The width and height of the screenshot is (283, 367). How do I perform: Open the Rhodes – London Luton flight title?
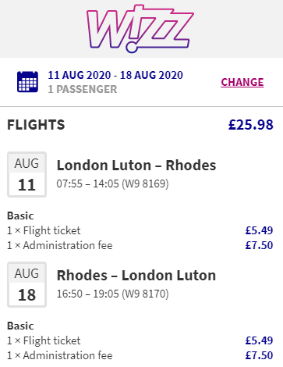click(136, 276)
